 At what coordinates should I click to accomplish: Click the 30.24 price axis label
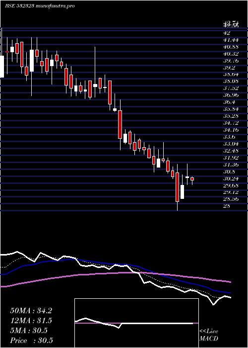click(231, 178)
